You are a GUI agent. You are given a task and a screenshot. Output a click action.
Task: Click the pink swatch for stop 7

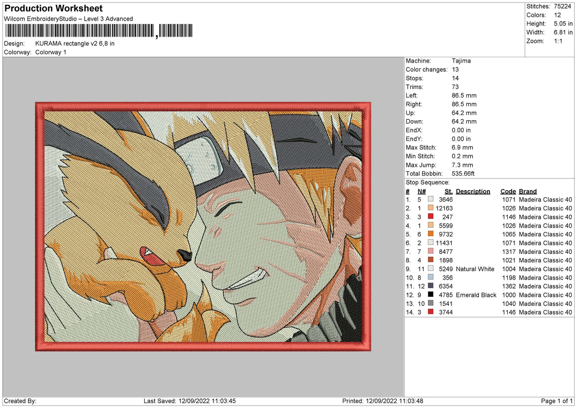430,252
